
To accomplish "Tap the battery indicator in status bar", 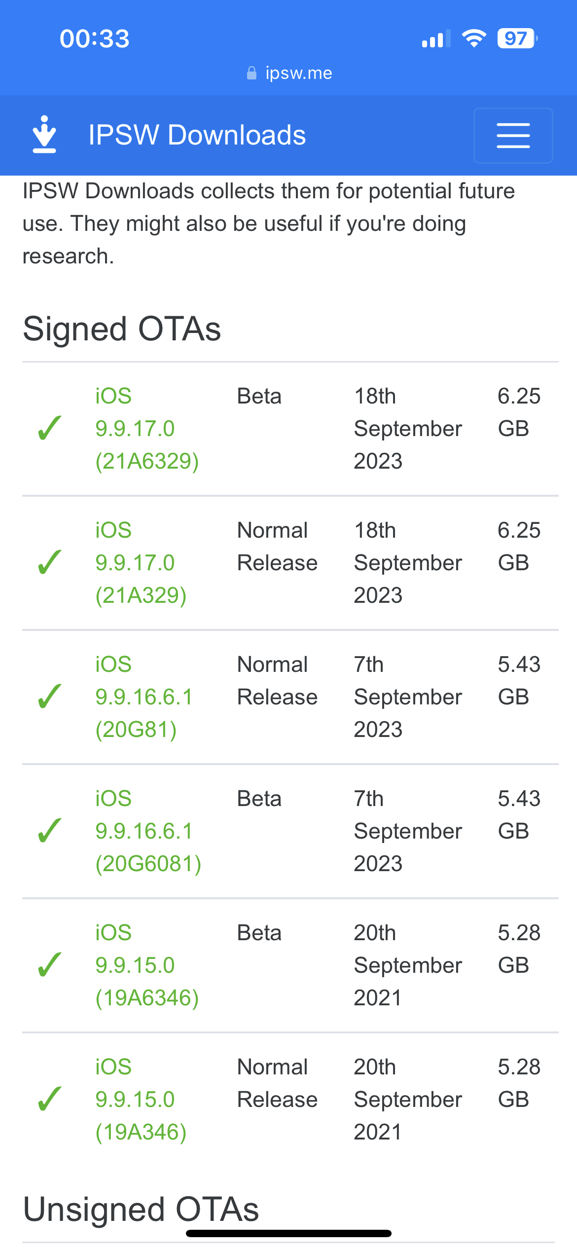I will coord(517,38).
